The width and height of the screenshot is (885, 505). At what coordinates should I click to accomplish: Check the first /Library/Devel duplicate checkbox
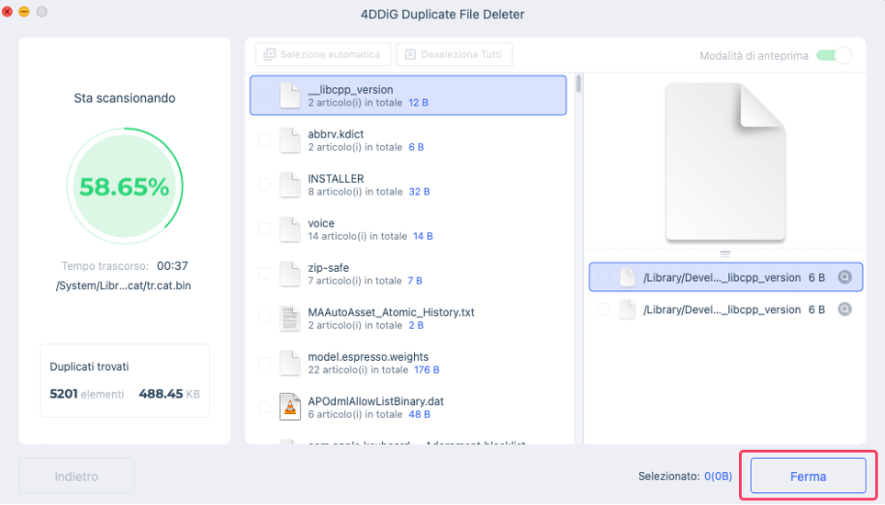tap(603, 277)
